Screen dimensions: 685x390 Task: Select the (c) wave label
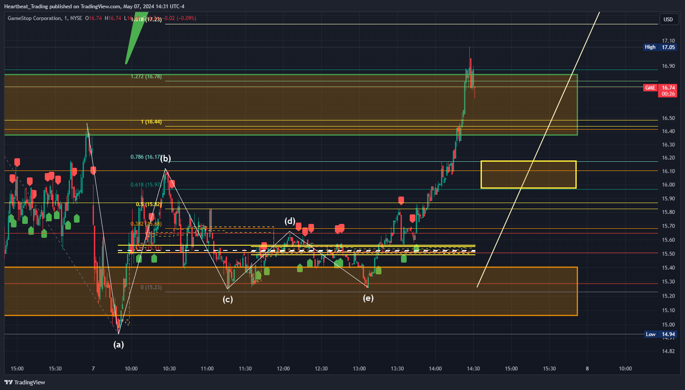tap(228, 299)
